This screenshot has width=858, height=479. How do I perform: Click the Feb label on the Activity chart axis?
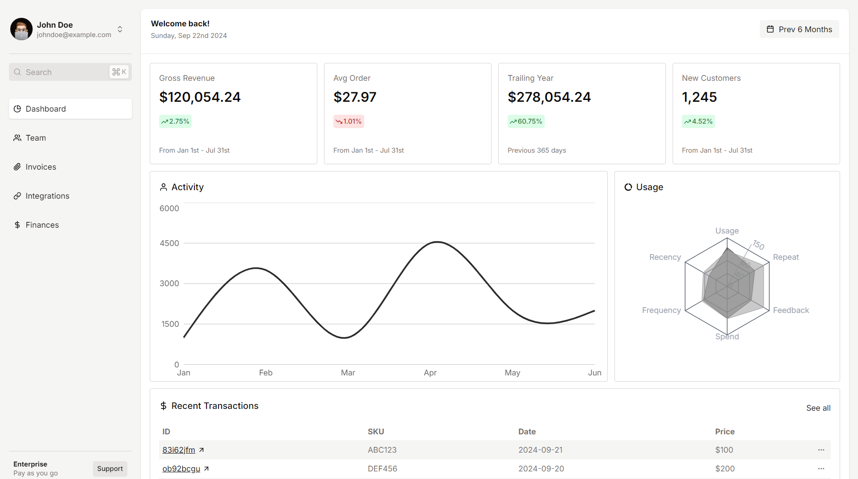click(x=266, y=373)
